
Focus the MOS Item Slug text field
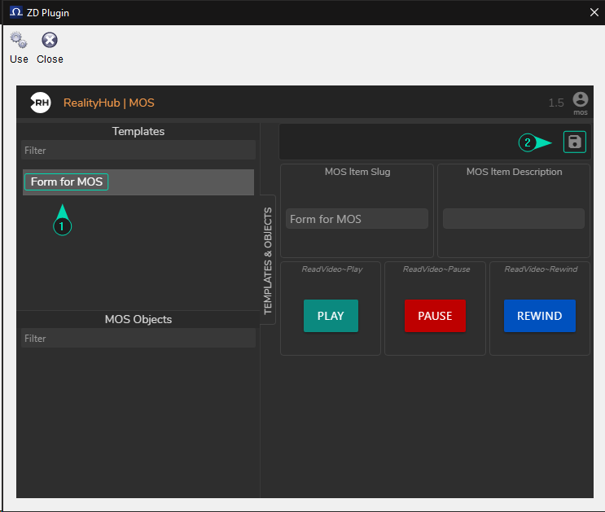(357, 219)
